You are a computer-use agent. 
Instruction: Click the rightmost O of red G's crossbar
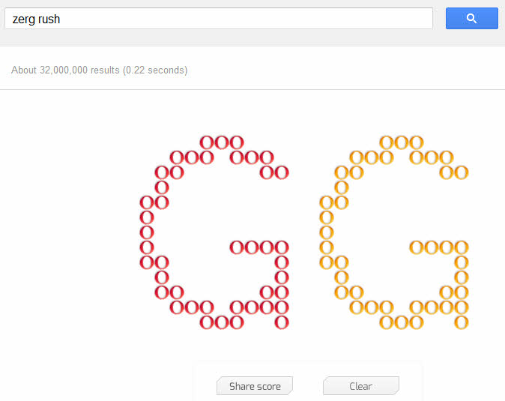282,247
